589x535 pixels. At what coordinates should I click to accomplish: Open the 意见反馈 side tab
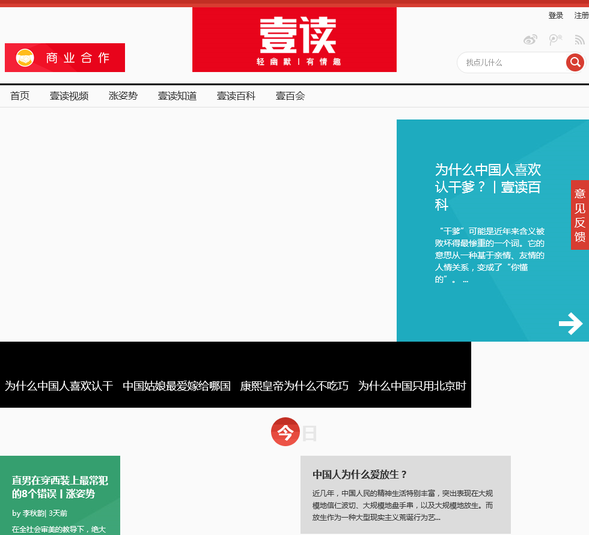pos(579,215)
